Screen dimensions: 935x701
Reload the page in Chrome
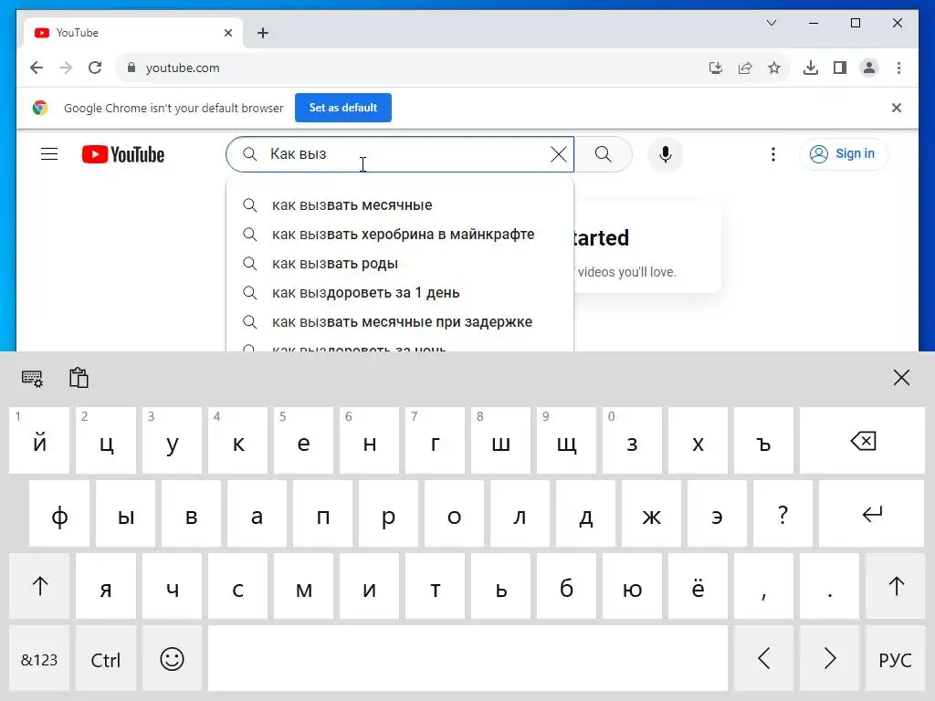95,68
